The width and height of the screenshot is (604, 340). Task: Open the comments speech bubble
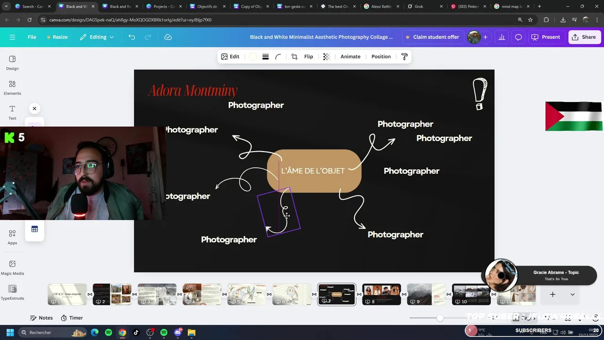519,37
